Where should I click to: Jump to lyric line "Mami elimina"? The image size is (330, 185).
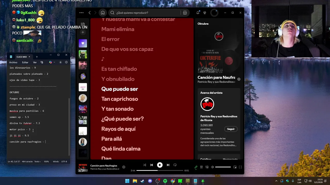point(118,29)
